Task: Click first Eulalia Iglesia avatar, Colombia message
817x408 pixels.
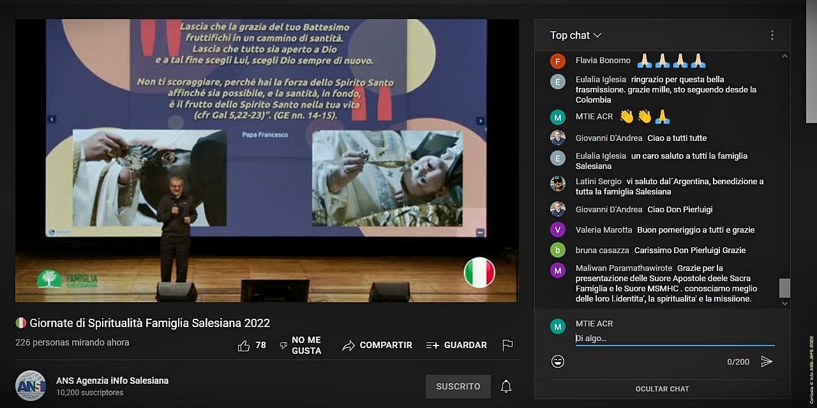Action: click(x=558, y=82)
